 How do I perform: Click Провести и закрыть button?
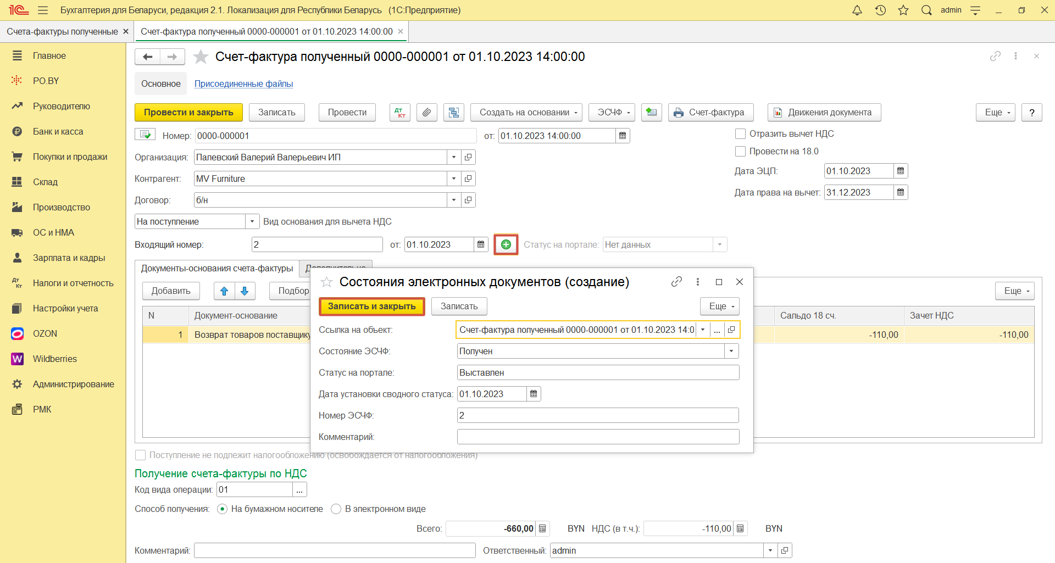[188, 113]
